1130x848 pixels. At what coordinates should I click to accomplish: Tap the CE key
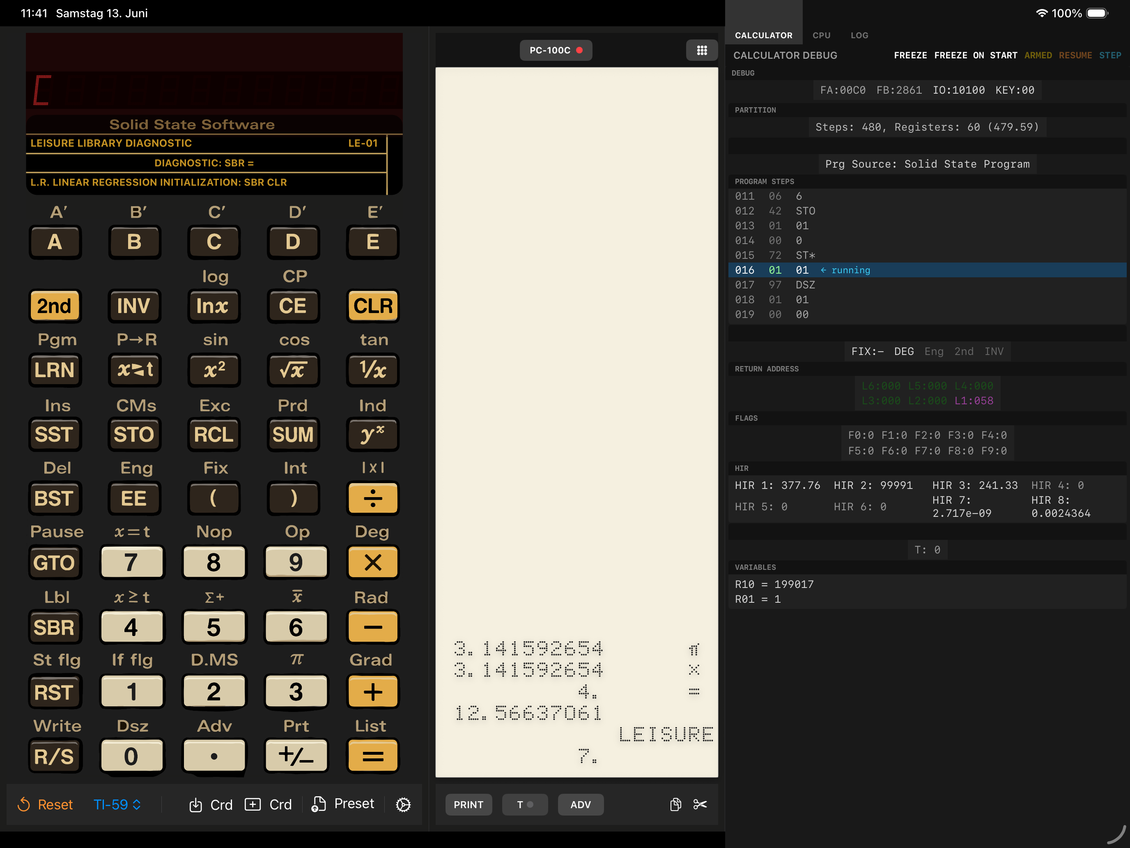point(293,306)
